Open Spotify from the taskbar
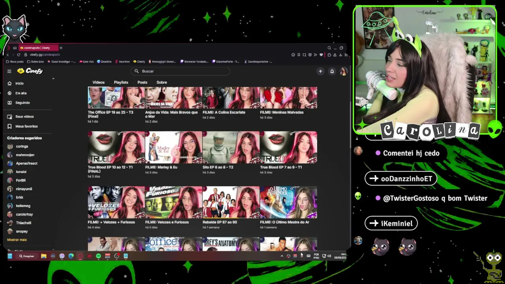The height and width of the screenshot is (284, 505). pyautogui.click(x=98, y=256)
